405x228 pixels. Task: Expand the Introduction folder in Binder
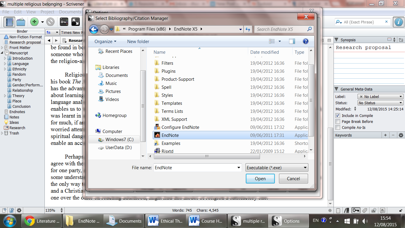pos(5,58)
